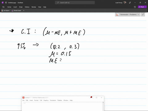The height and width of the screenshot is (111, 148).
Task: Expand the quick access toolbar overflow arrow
Action: [x=24, y=10]
